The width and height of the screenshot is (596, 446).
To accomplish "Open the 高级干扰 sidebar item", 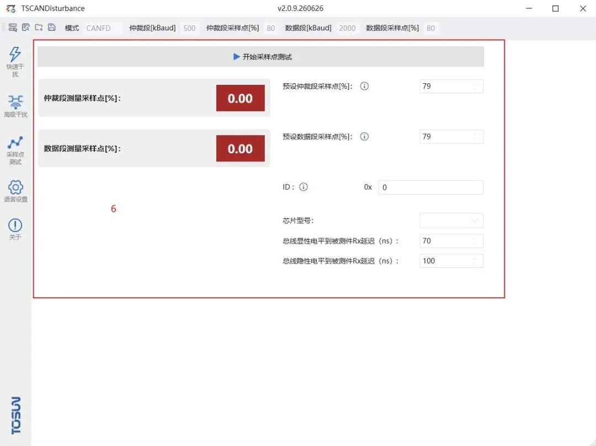I will [x=15, y=106].
